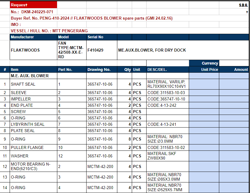250x193 pixels.
Task: Select the IMPELLER item cell
Action: (x=33, y=99)
